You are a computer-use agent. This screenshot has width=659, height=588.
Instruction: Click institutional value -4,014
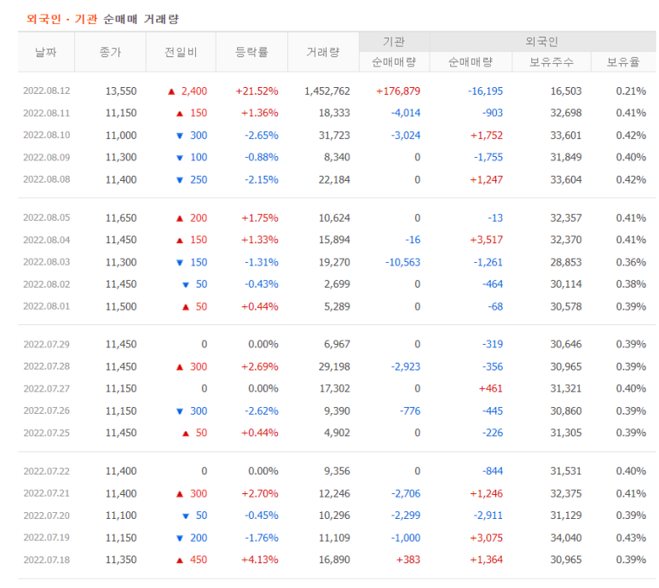406,114
